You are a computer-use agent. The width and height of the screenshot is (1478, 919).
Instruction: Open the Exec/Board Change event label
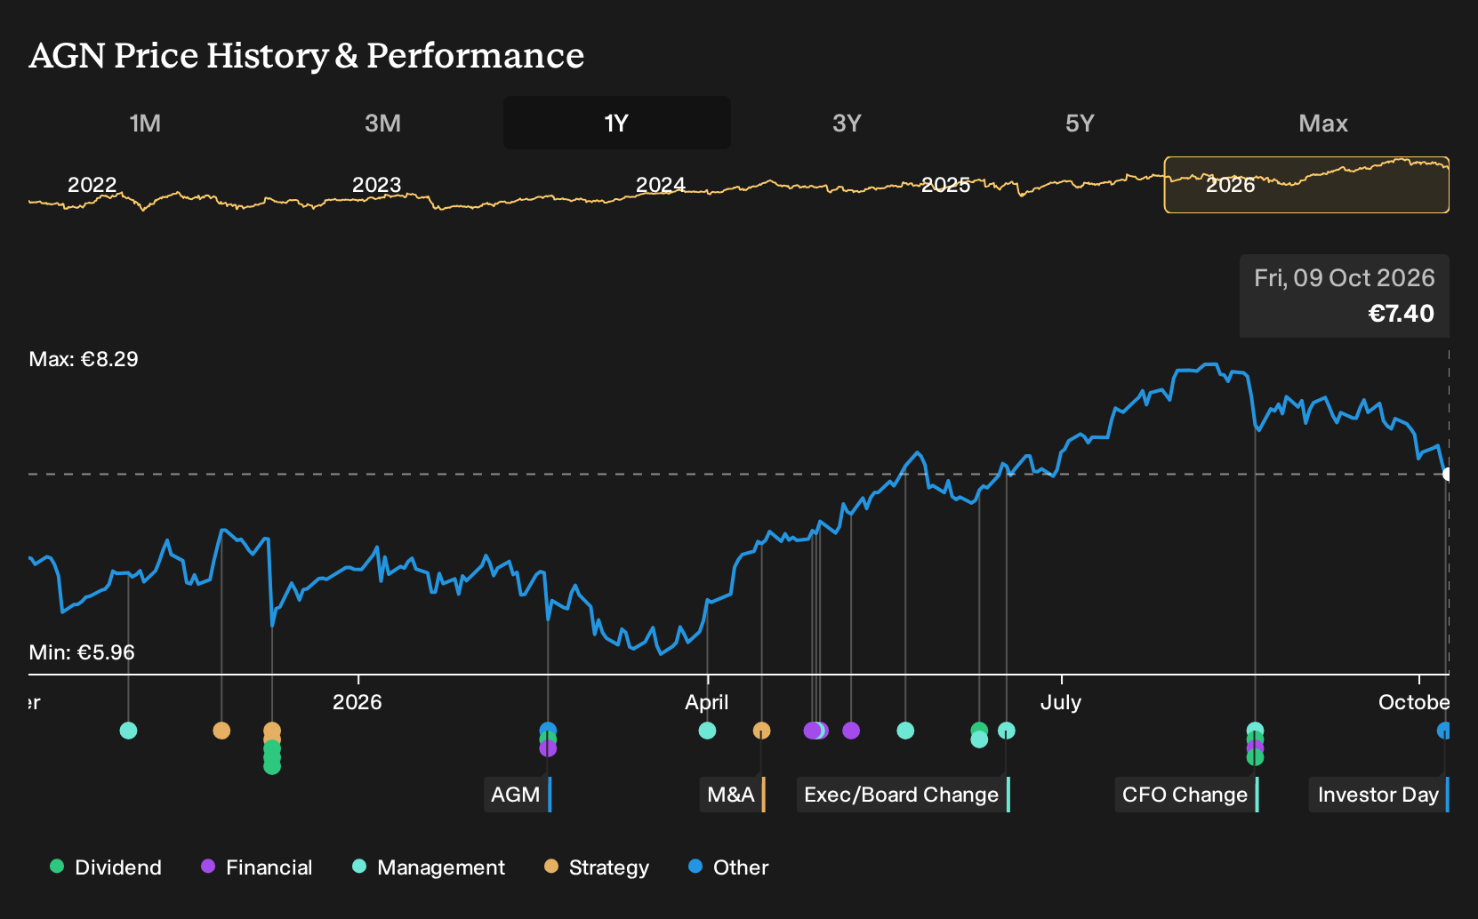[x=904, y=795]
